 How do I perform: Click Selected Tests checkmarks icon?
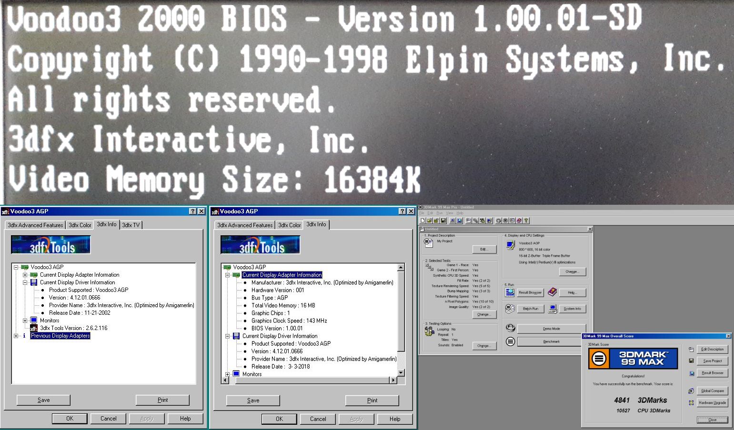pos(429,267)
